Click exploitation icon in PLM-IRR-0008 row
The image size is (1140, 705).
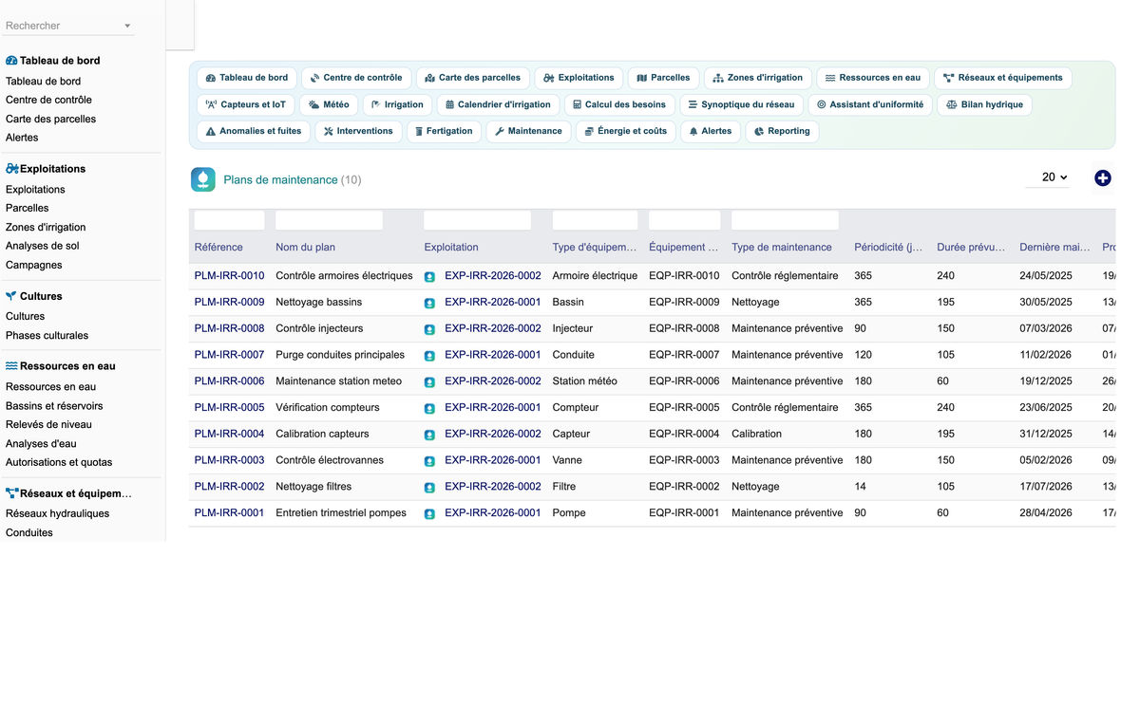(429, 329)
